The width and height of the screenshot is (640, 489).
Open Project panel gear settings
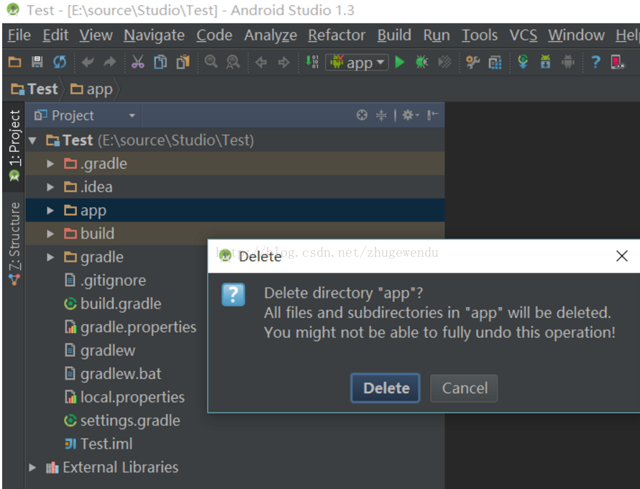point(410,115)
